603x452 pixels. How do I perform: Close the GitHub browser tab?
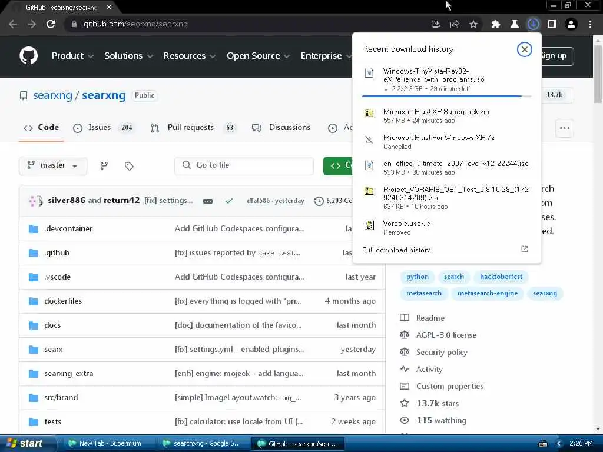point(109,7)
